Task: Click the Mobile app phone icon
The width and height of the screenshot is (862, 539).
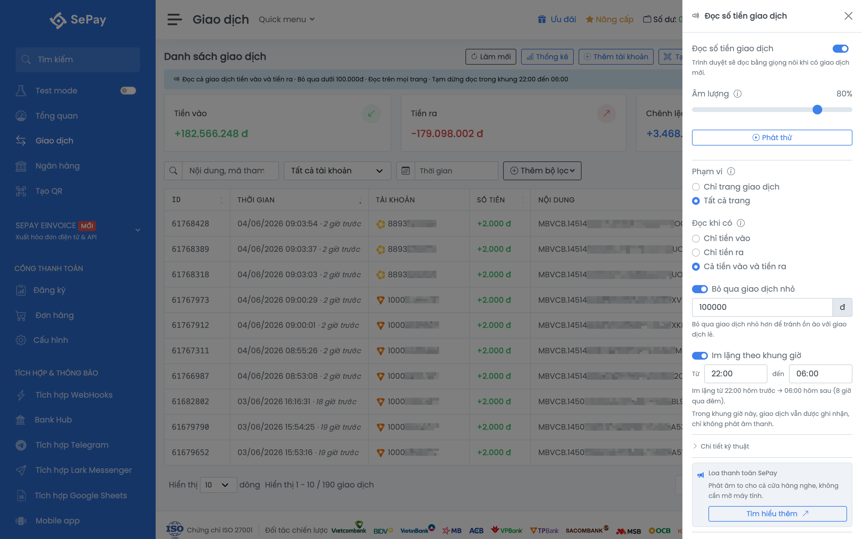Action: [x=21, y=521]
